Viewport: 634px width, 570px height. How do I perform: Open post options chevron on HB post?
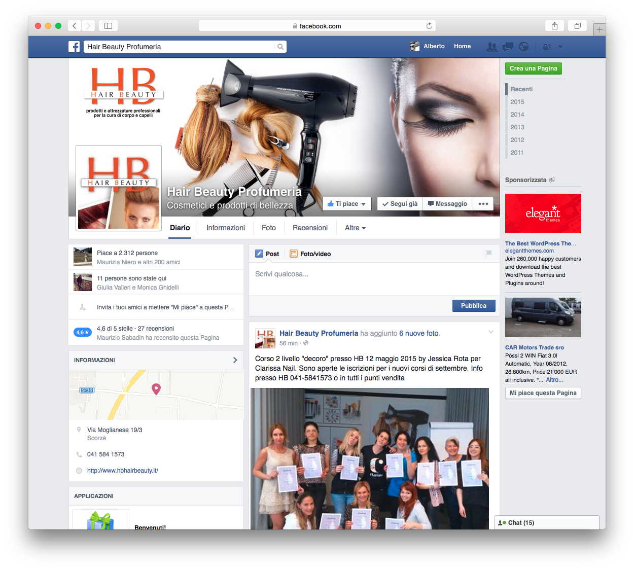coord(491,332)
